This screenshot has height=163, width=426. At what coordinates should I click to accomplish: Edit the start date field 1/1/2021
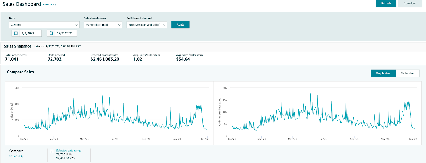[31, 33]
